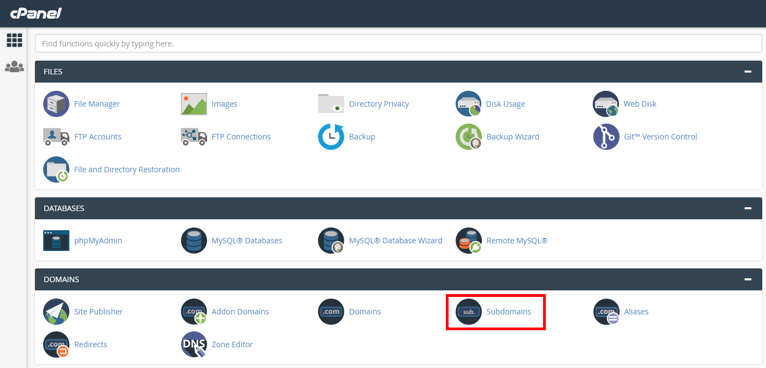This screenshot has width=766, height=368.
Task: Open the Subdomains link
Action: pos(509,312)
